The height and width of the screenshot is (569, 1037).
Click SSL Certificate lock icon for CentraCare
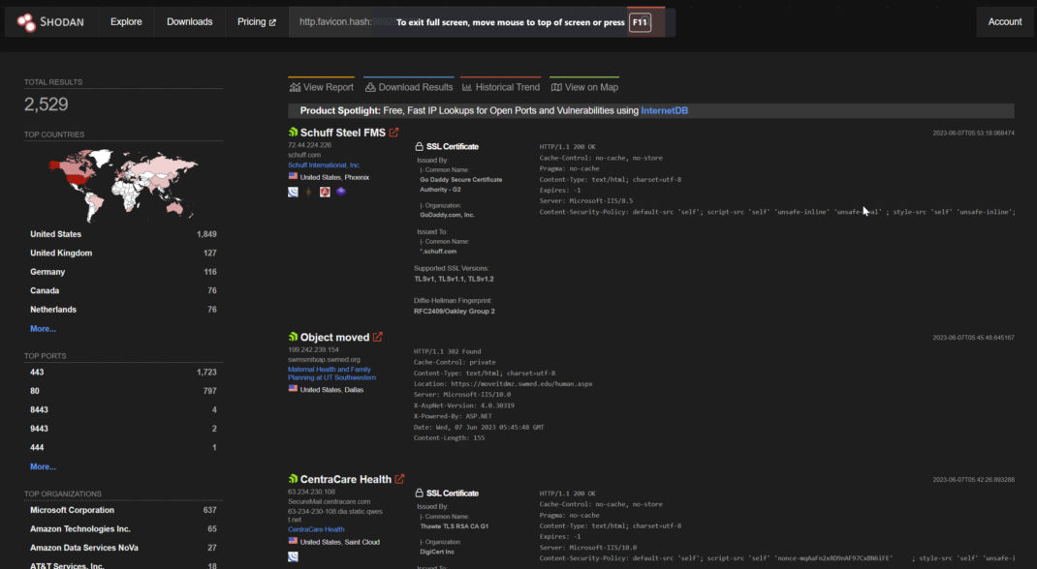pyautogui.click(x=419, y=494)
